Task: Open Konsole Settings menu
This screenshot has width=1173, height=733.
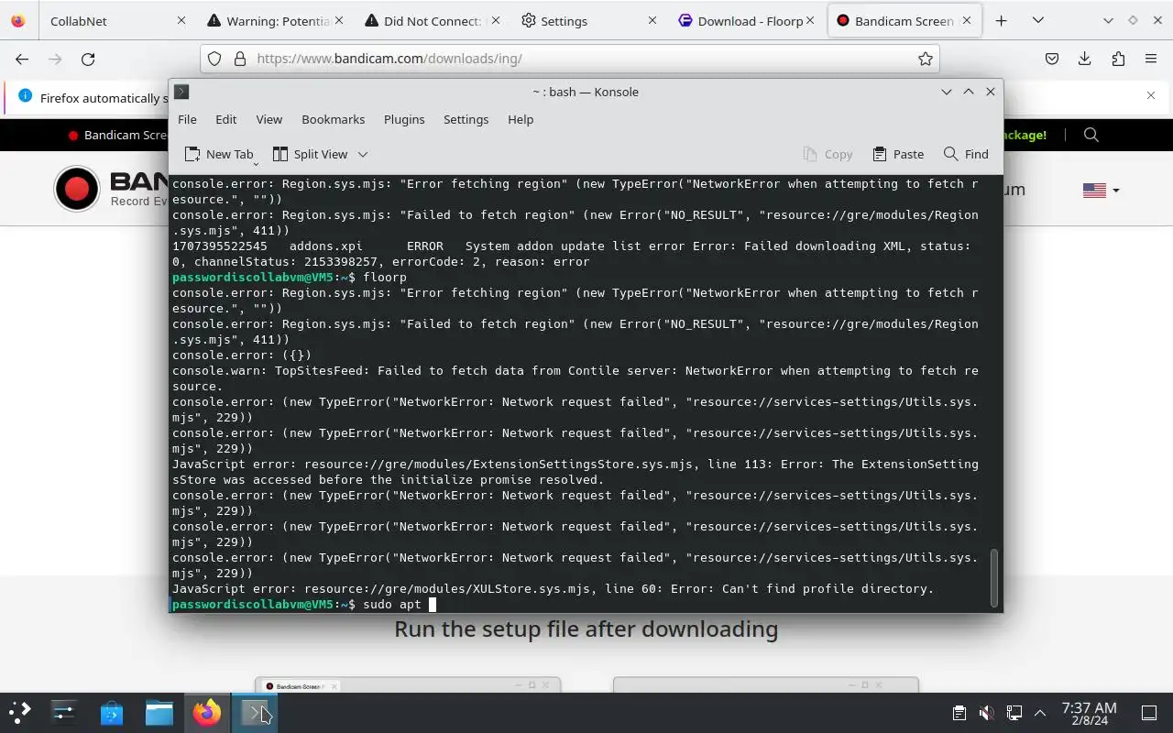Action: [466, 119]
